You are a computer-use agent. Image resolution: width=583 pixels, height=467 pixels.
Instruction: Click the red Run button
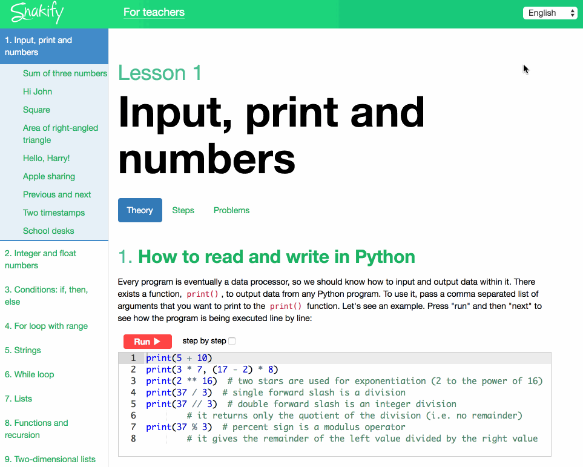(148, 342)
